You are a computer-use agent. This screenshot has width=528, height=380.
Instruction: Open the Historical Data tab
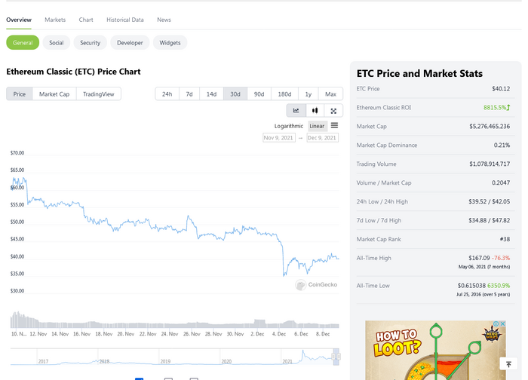tap(125, 20)
